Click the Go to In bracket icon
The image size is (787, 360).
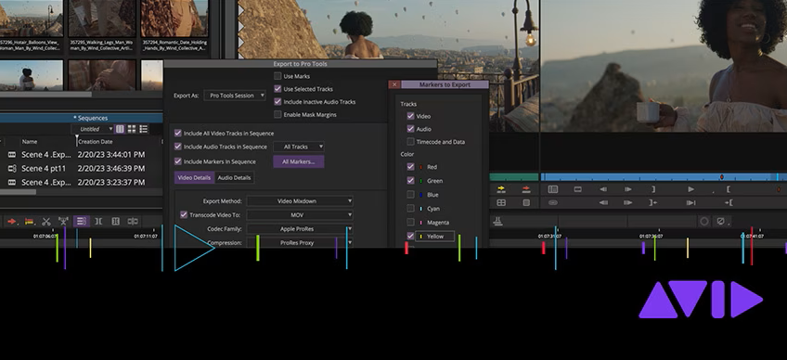pos(729,203)
